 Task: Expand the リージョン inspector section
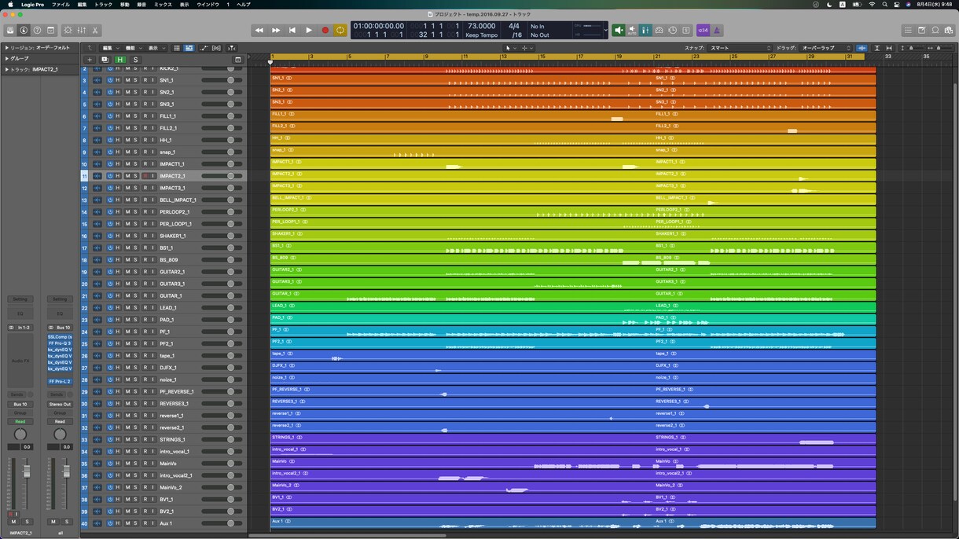click(6, 48)
